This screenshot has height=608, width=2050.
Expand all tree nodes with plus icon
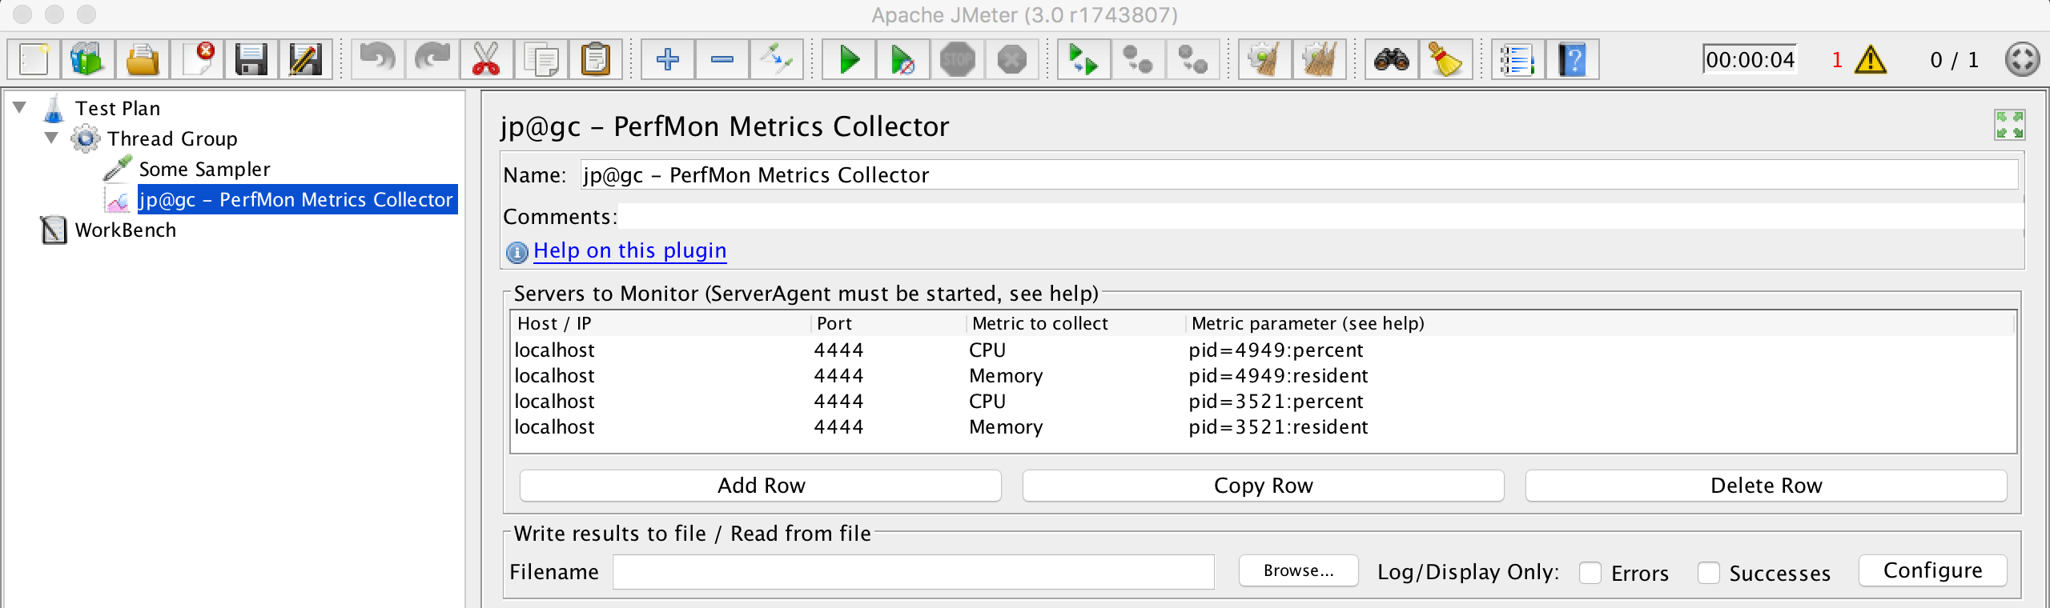coord(668,59)
